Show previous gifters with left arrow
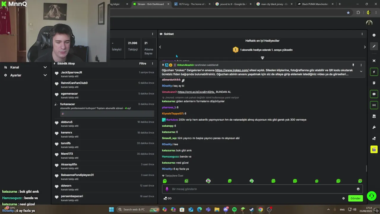Viewport: 380px width, 214px height. click(160, 47)
